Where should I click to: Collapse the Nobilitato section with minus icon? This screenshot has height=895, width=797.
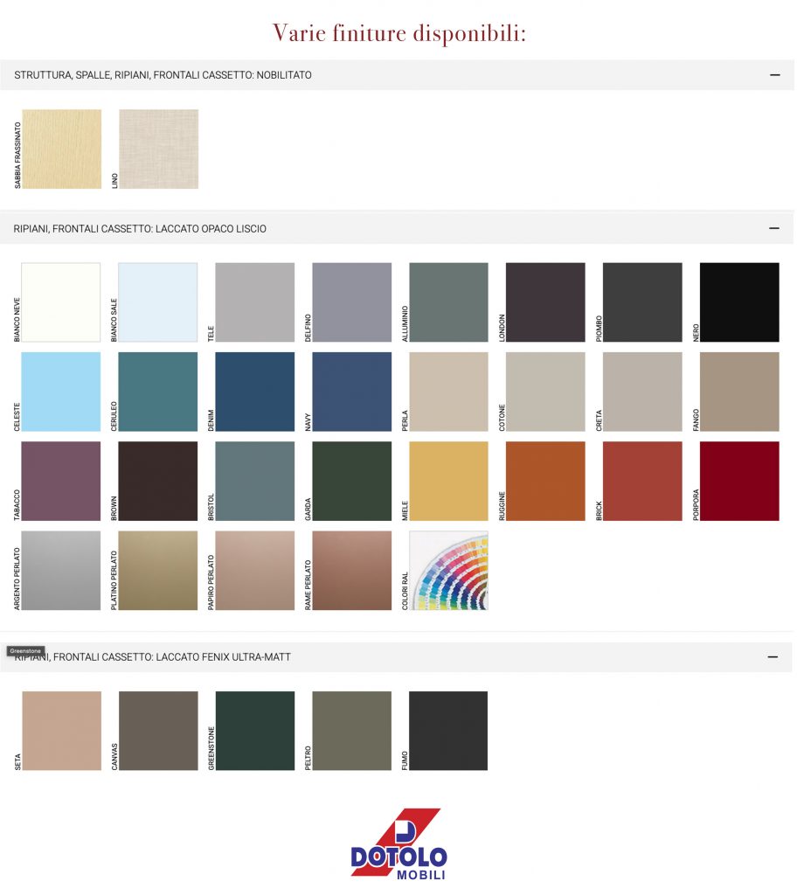(774, 75)
